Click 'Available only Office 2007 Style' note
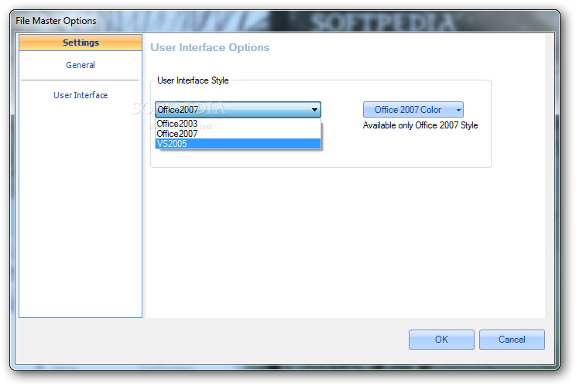This screenshot has height=386, width=576. point(420,125)
